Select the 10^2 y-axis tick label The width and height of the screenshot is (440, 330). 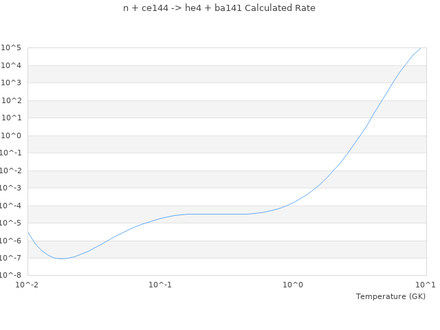click(x=12, y=100)
